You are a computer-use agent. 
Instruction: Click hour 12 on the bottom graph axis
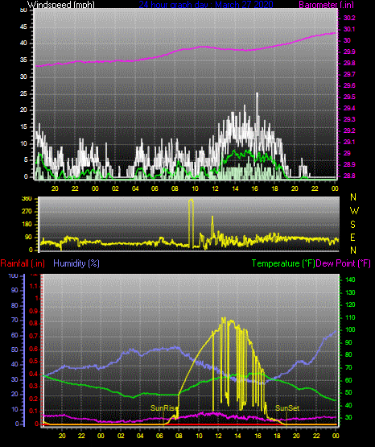[x=218, y=436]
